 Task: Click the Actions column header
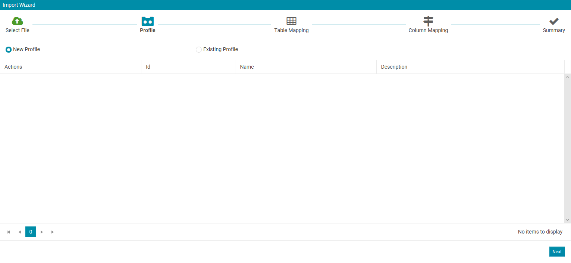(x=70, y=67)
